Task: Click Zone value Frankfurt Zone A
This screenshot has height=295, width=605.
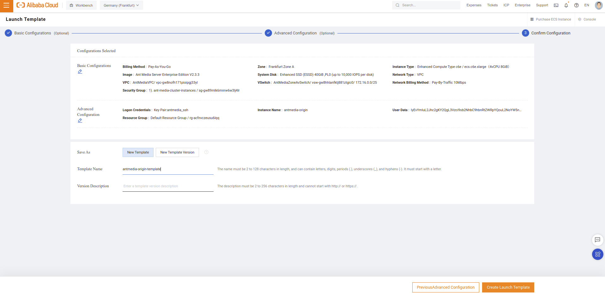Action: pos(281,67)
